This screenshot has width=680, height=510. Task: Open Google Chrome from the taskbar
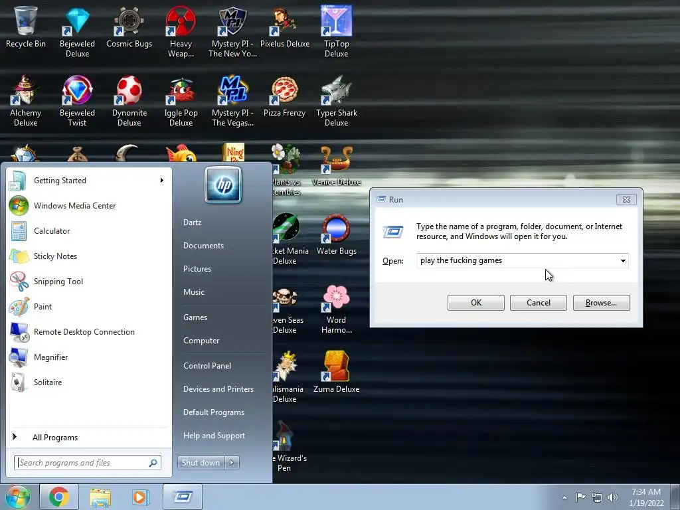coord(59,497)
